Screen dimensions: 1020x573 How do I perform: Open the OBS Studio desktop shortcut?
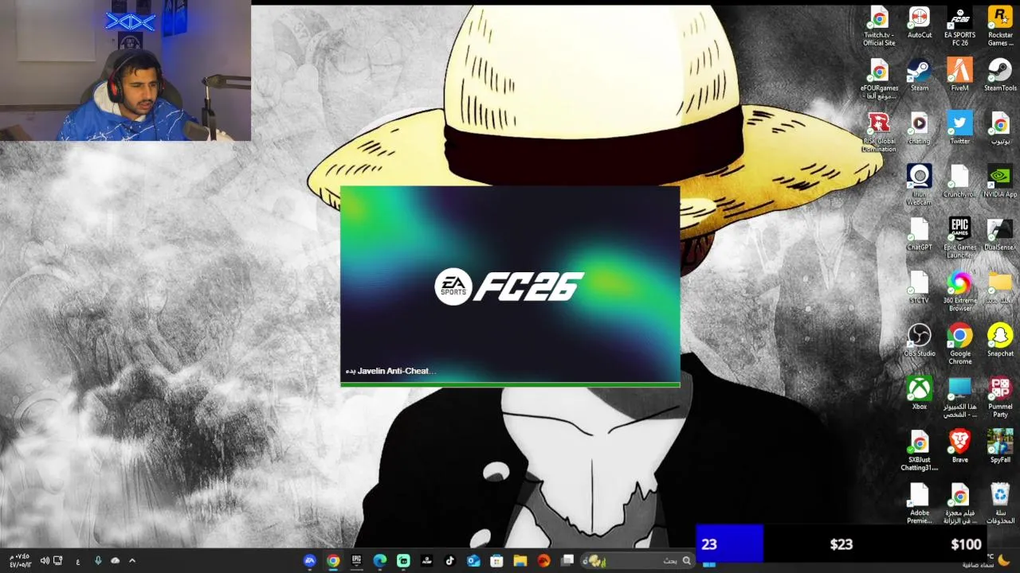(x=920, y=341)
